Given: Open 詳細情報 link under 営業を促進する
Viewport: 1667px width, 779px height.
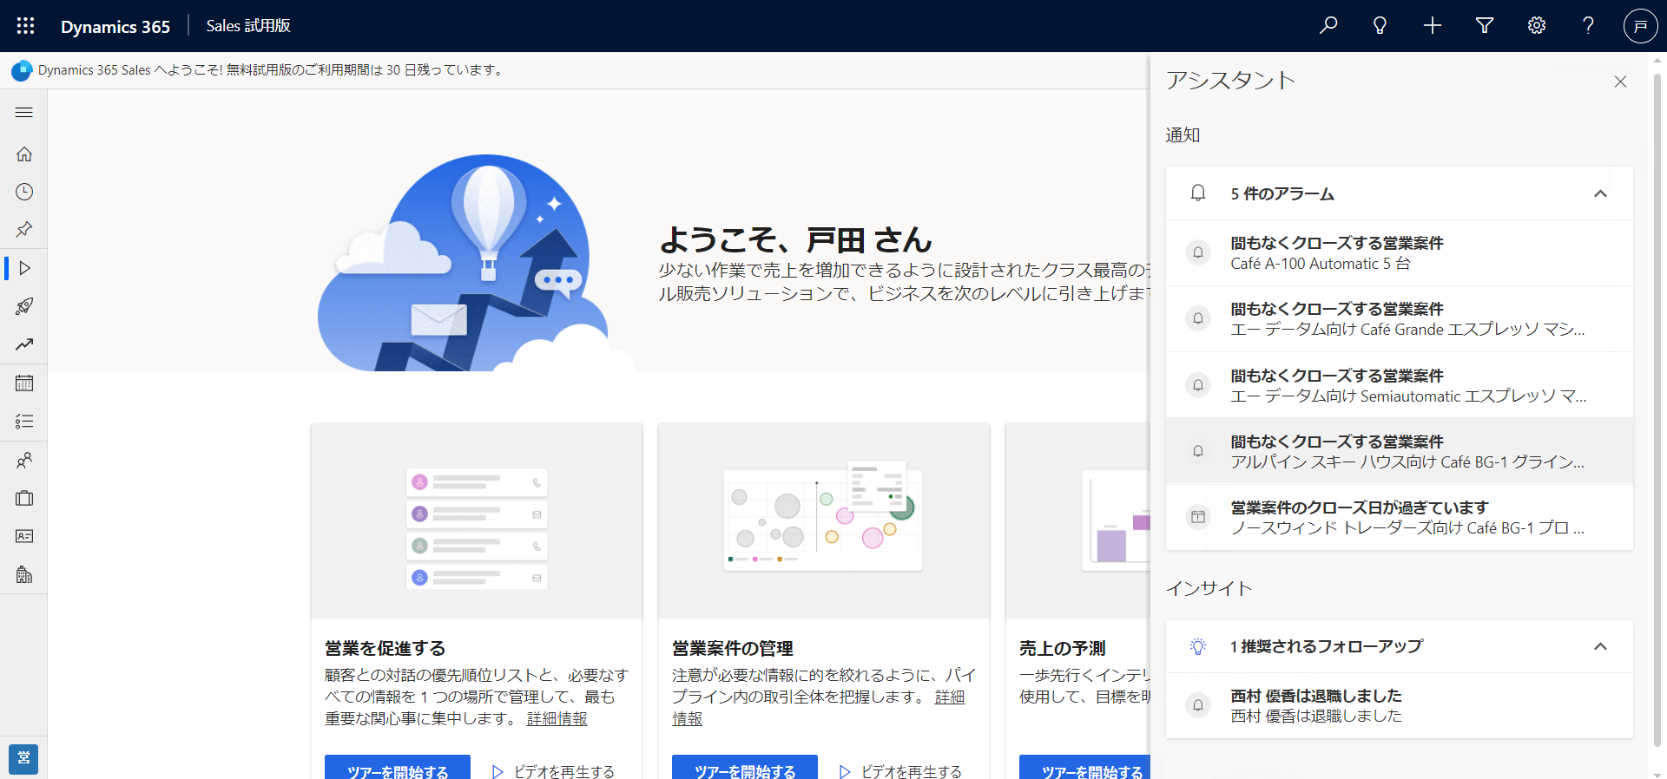Looking at the screenshot, I should click(557, 719).
